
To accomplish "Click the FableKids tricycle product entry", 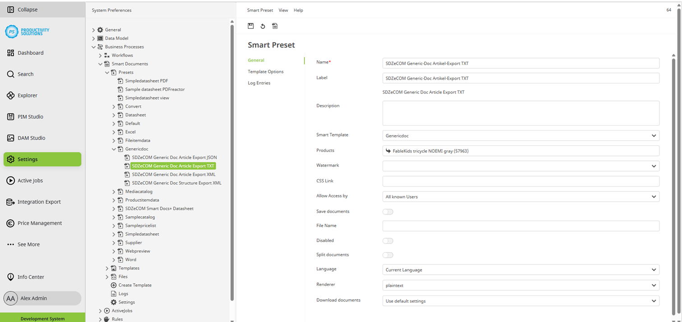I will [x=426, y=150].
